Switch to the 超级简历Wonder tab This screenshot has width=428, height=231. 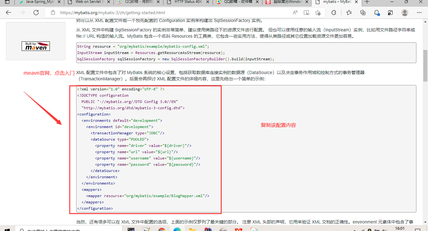click(x=288, y=2)
